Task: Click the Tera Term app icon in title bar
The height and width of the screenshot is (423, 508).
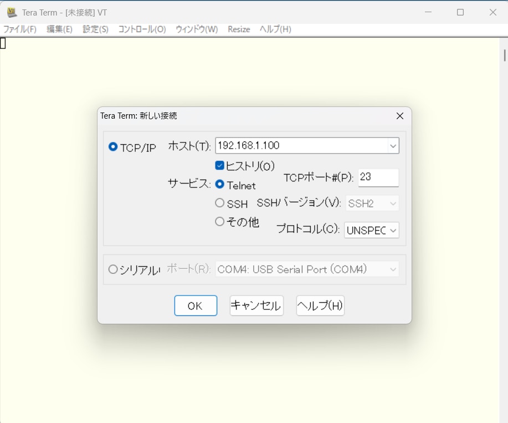Action: click(x=12, y=12)
